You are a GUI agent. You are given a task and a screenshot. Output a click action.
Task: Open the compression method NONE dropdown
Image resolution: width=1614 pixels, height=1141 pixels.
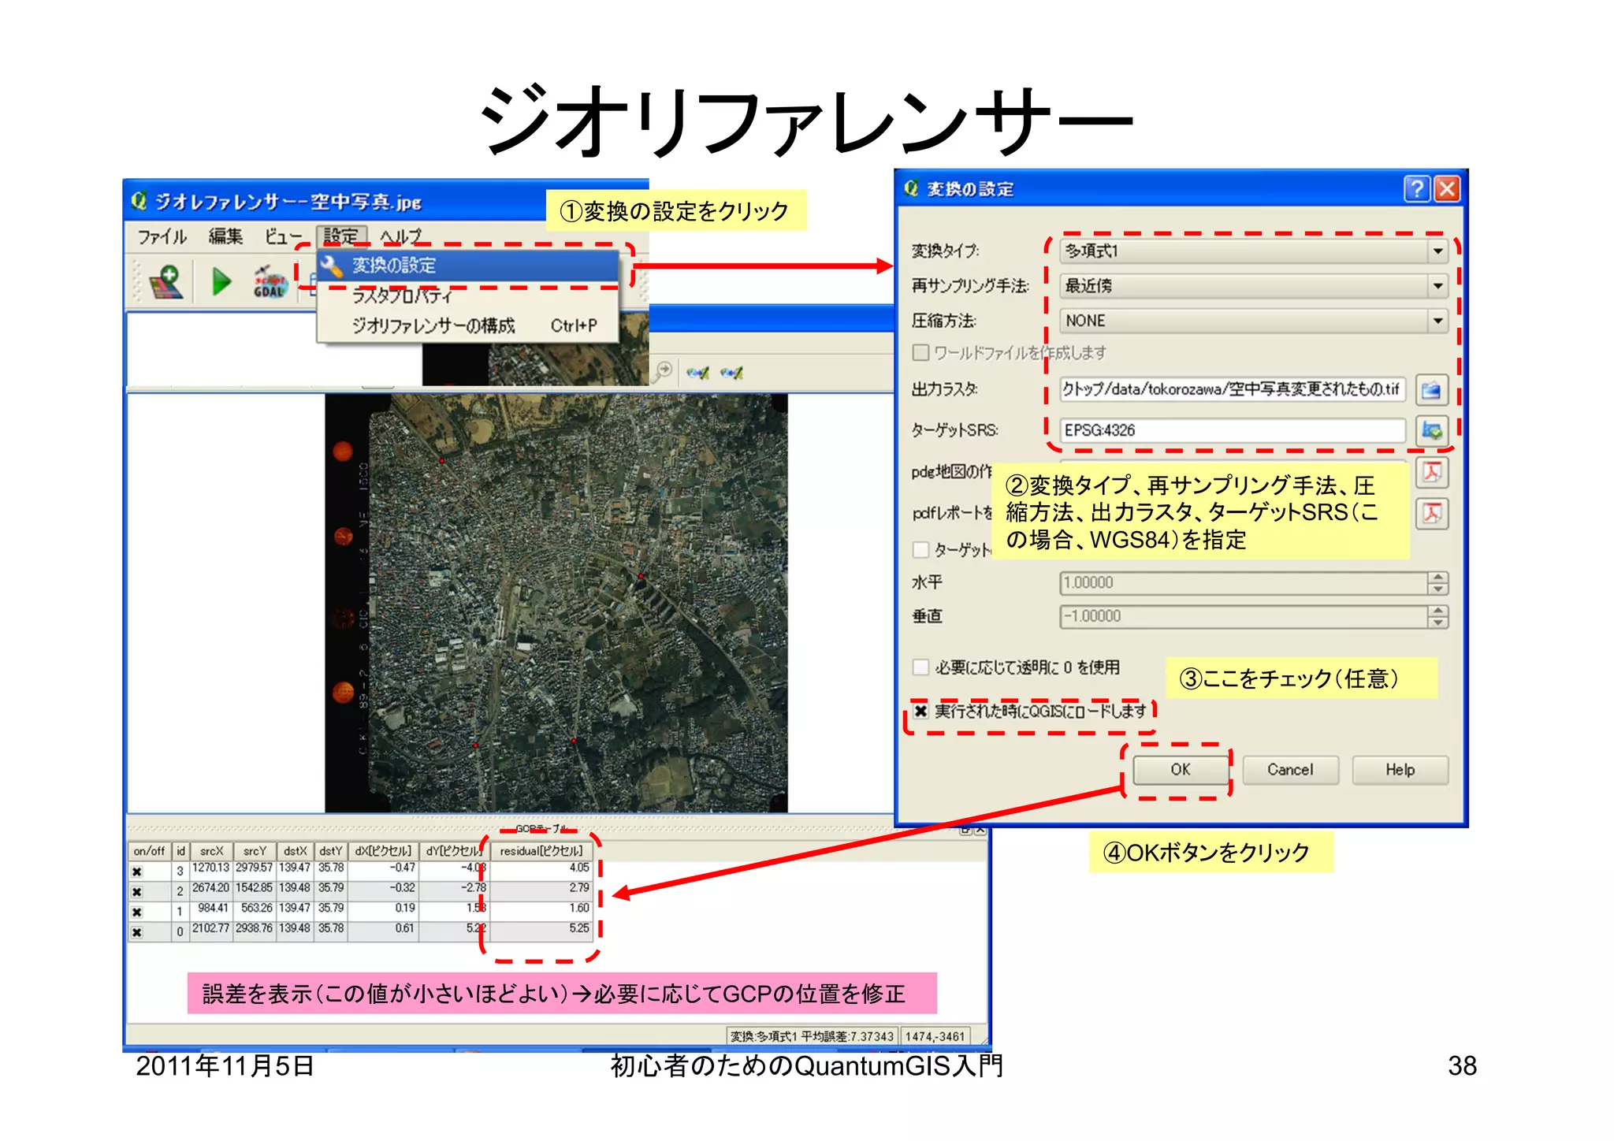(x=1437, y=321)
